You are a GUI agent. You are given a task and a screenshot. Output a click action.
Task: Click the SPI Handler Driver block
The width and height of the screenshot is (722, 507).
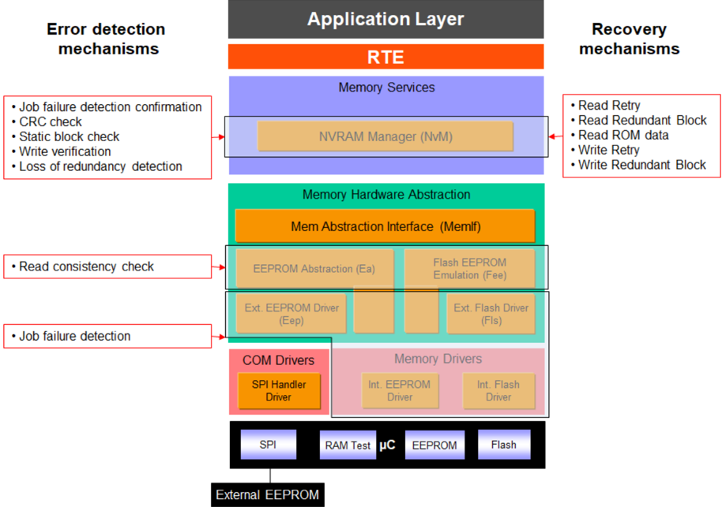coord(279,391)
